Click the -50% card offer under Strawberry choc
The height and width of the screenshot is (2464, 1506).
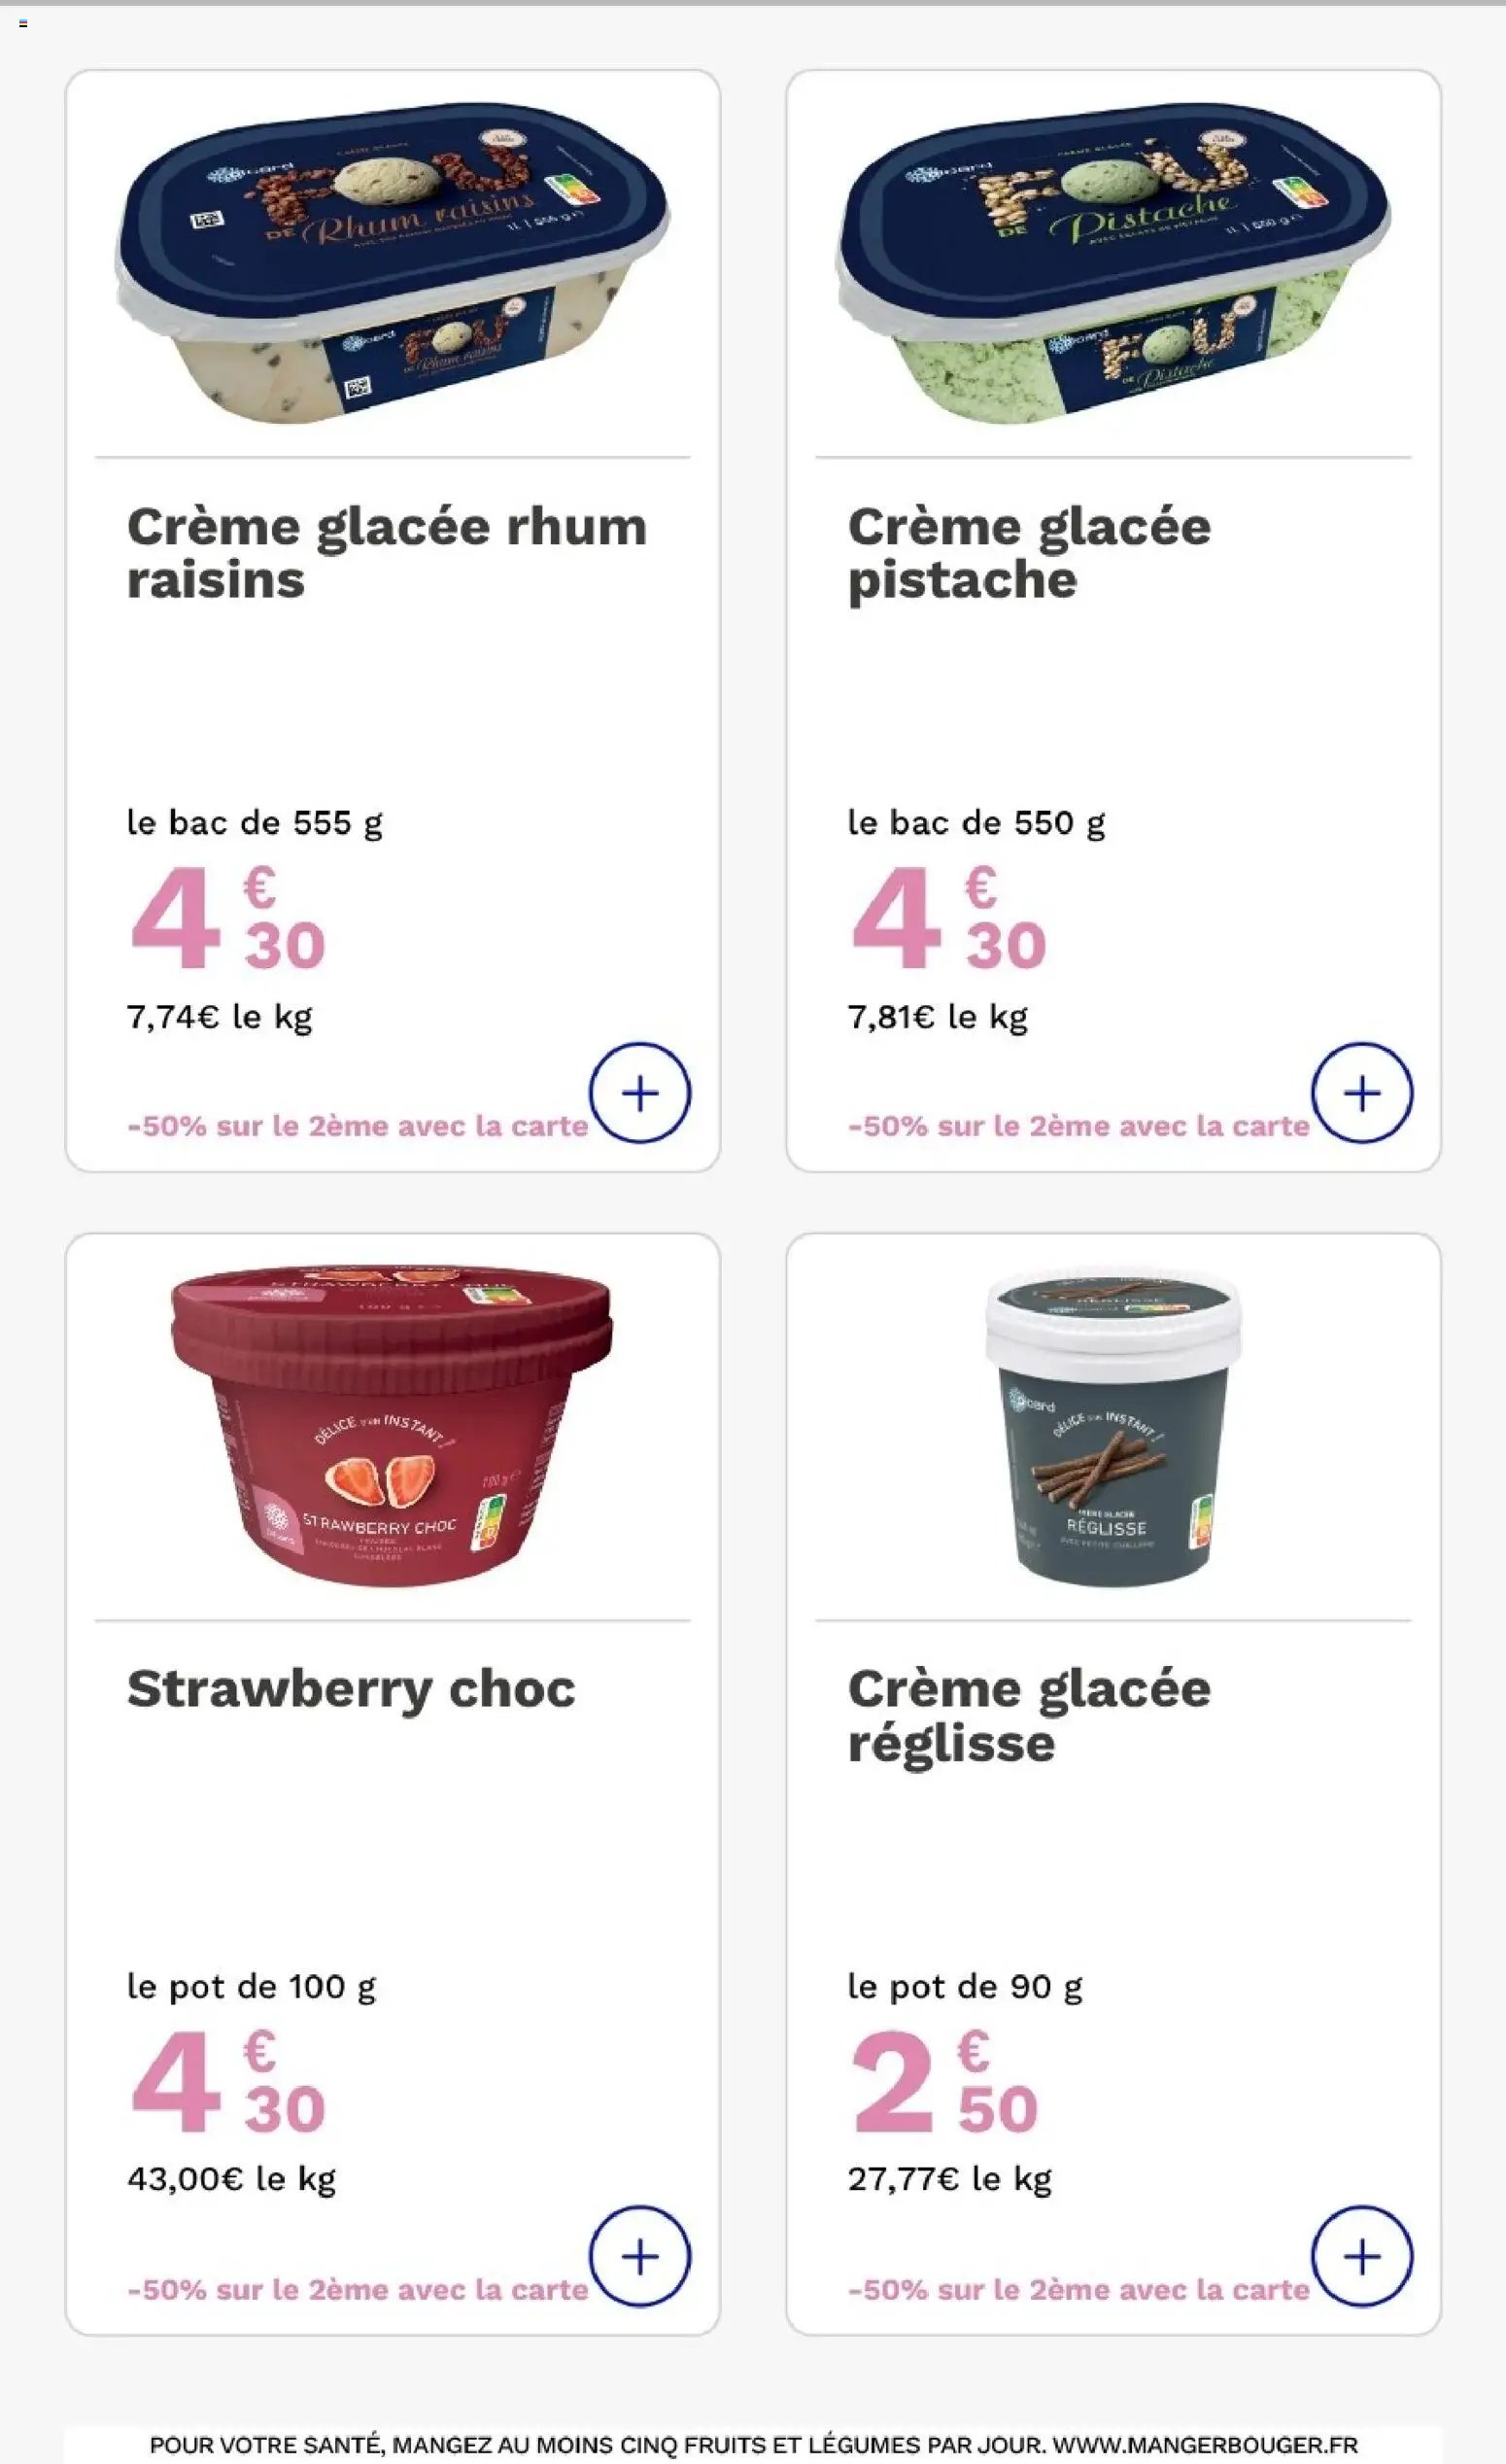click(358, 2290)
